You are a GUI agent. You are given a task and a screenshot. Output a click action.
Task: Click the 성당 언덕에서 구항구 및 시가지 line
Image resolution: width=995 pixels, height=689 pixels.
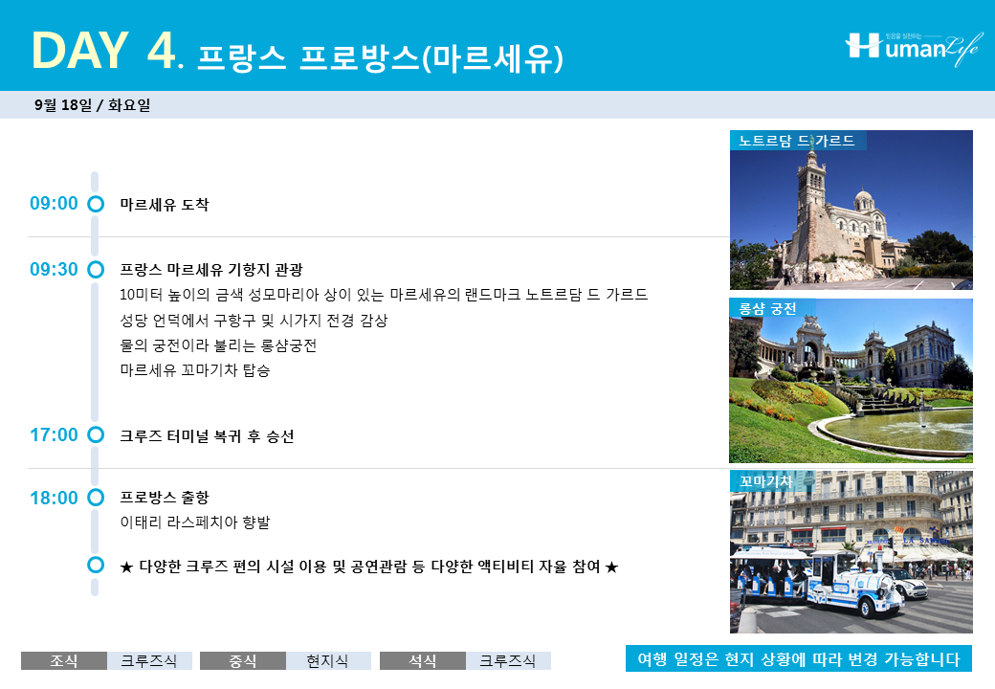tap(254, 321)
